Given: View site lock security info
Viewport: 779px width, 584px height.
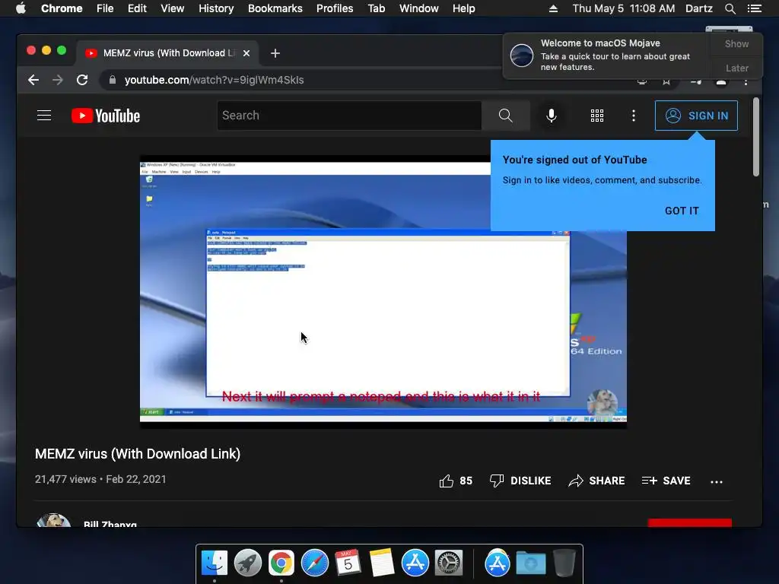Looking at the screenshot, I should point(113,80).
